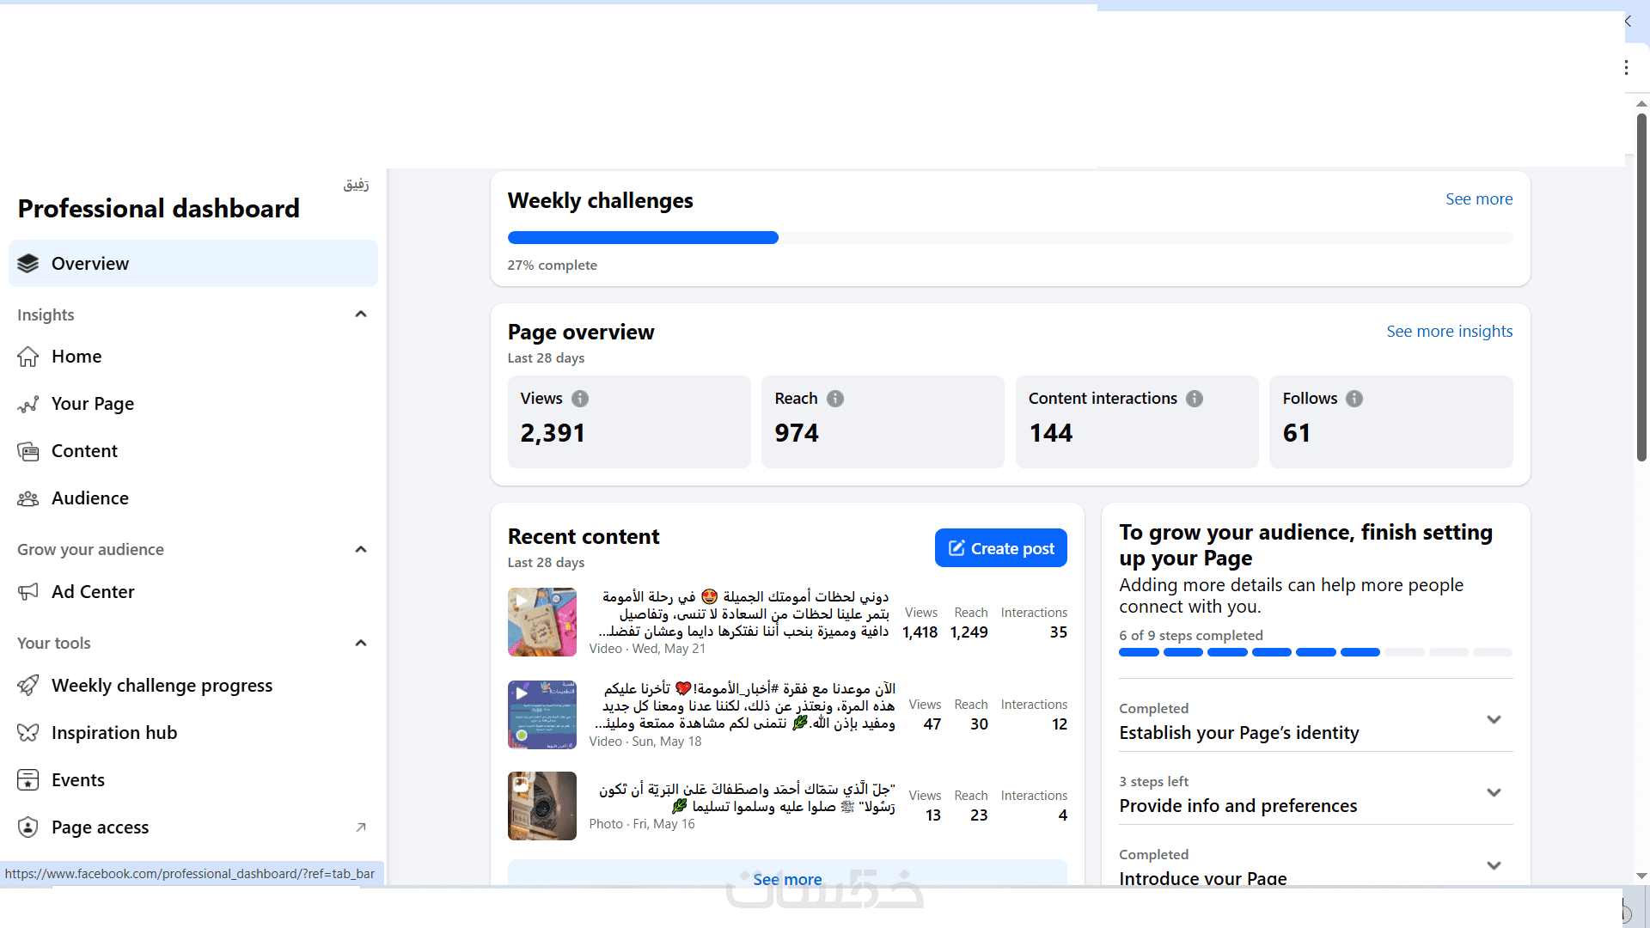Collapse the Insights section
The width and height of the screenshot is (1650, 928).
(x=361, y=314)
